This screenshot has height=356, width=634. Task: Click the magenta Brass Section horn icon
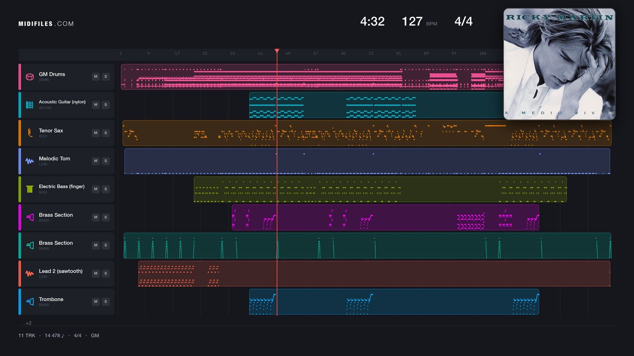click(x=30, y=217)
